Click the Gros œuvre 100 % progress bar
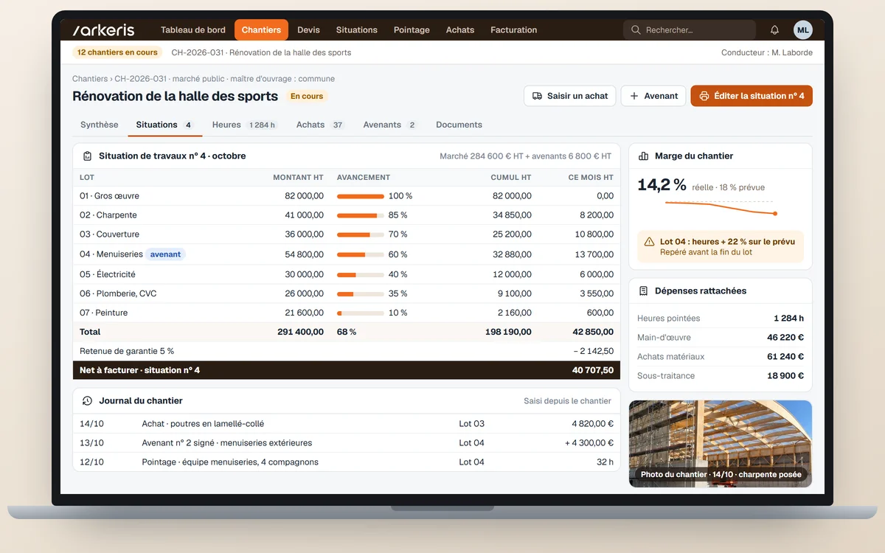885x553 pixels. [x=361, y=196]
